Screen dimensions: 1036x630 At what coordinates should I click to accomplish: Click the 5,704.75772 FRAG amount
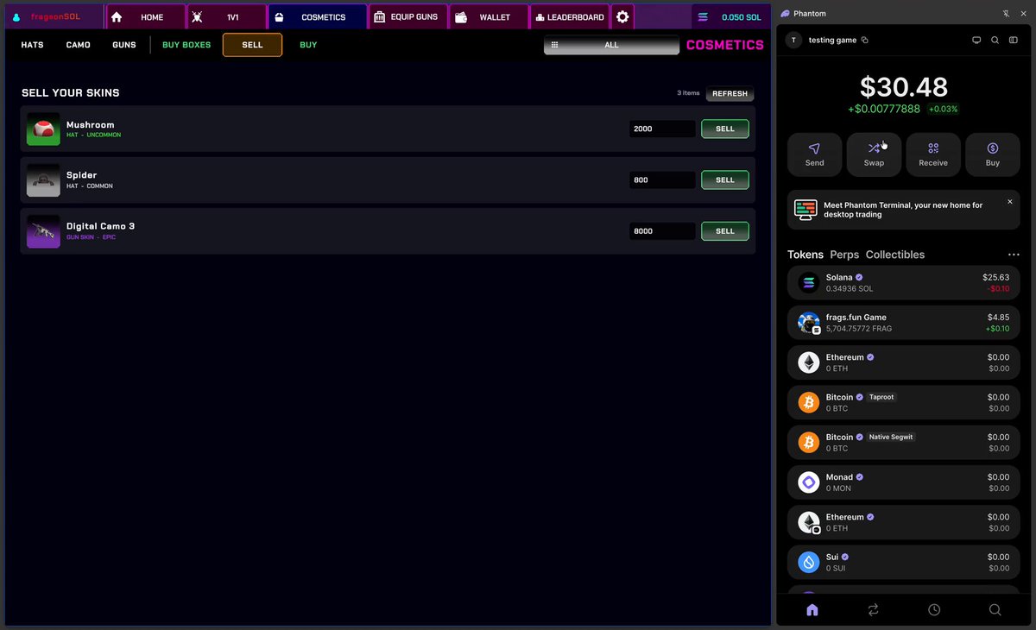859,329
